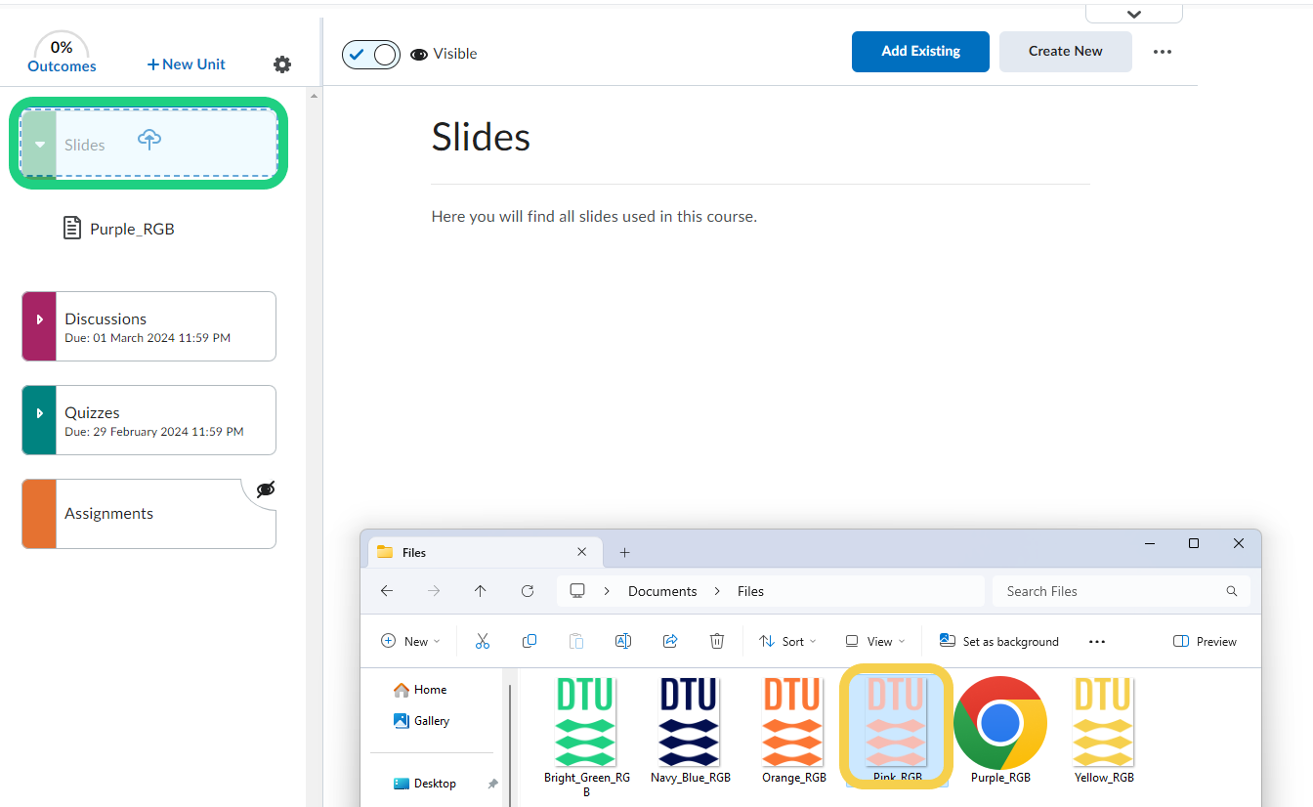
Task: Open the Sort dropdown in File Explorer
Action: click(x=787, y=641)
